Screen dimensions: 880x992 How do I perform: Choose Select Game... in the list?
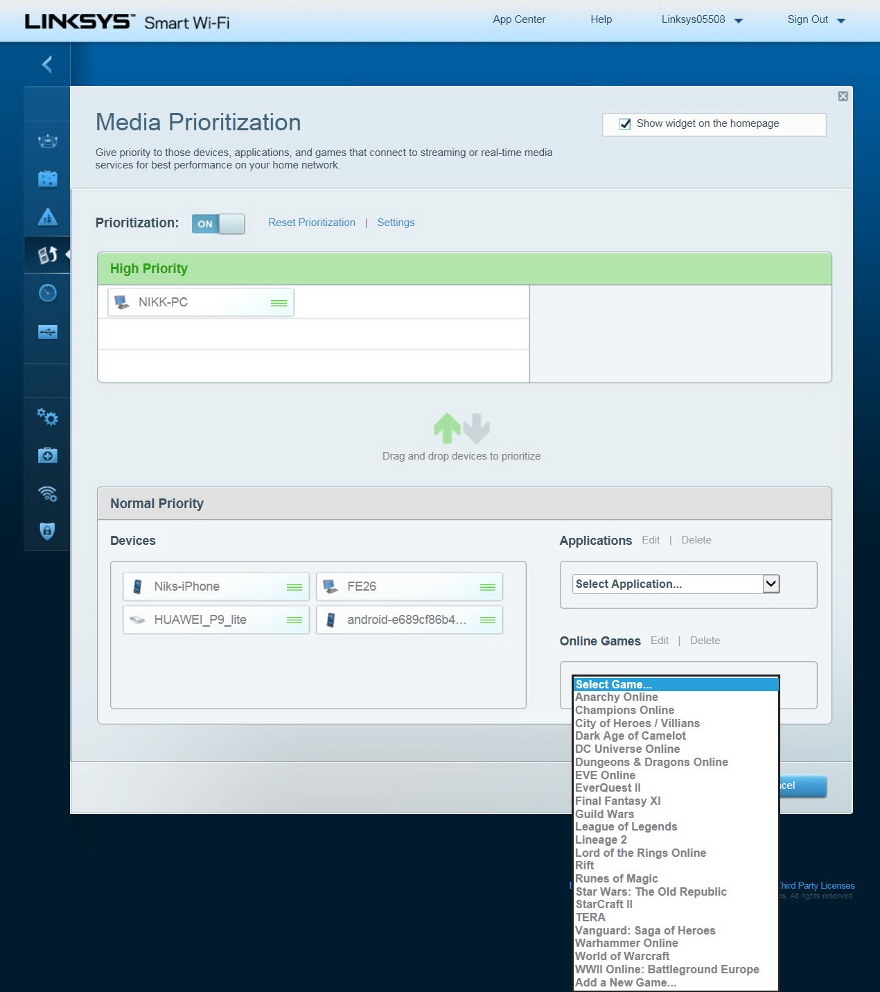(x=676, y=684)
